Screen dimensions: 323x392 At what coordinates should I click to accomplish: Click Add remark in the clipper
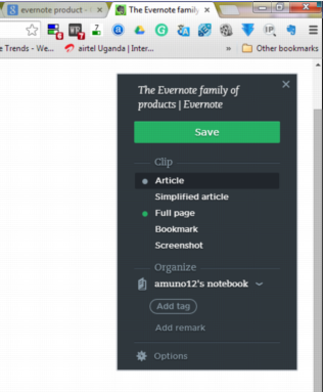pos(179,328)
